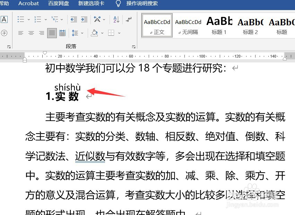Click the pinyin guide shíshù
The image size is (295, 215).
tap(67, 87)
